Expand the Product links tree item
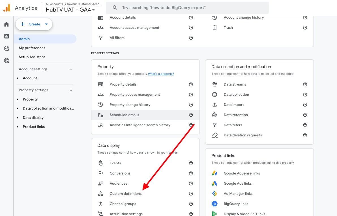Viewport: 337px width, 216px height. pos(18,127)
